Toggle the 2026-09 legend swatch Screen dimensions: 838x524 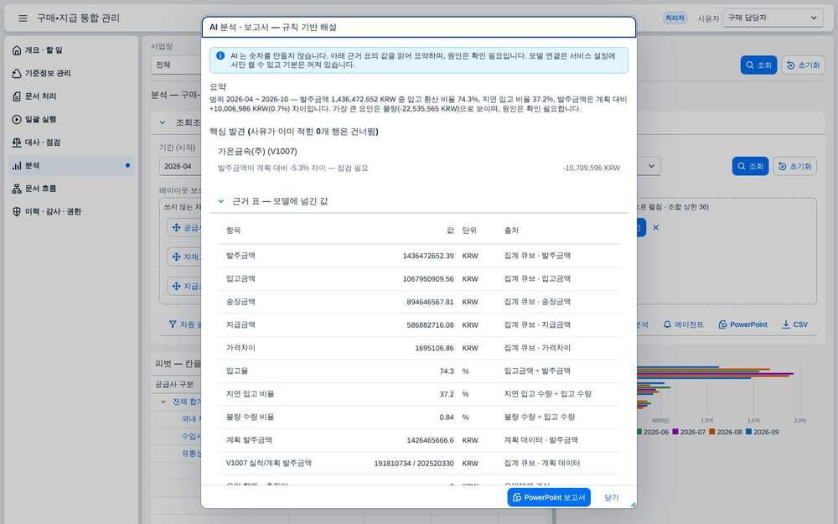point(749,432)
